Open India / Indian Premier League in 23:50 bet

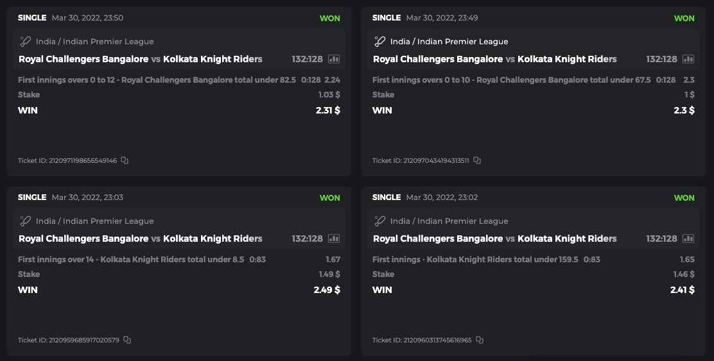point(94,42)
